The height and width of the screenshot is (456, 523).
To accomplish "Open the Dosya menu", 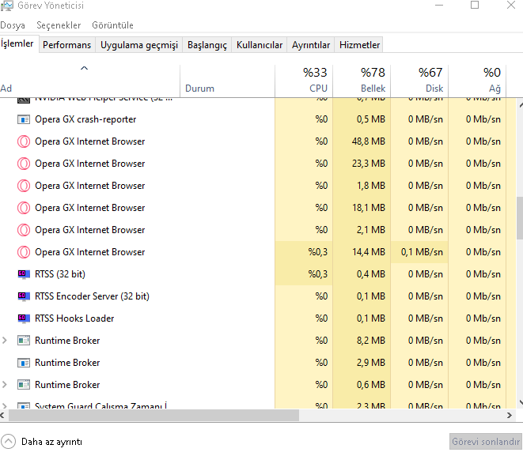I will 13,25.
